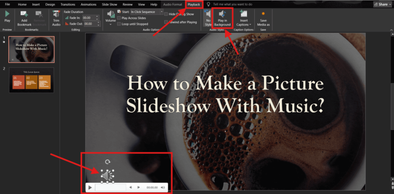
Task: Select slide 2 thumbnail
Action: (31, 79)
